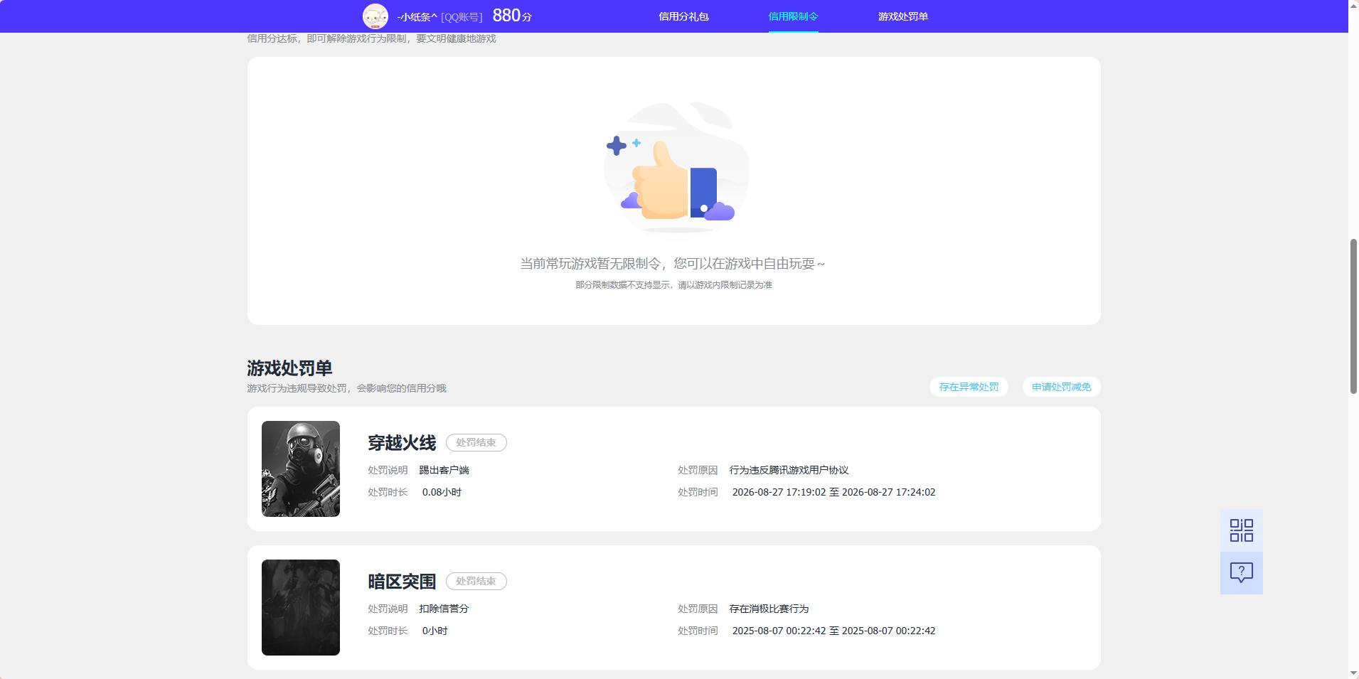Viewport: 1359px width, 679px height.
Task: Open the 暗区突围 game thumbnail
Action: (x=301, y=607)
